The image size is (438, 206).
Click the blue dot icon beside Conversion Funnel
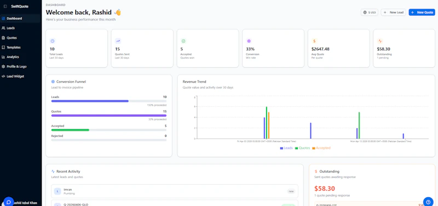[x=53, y=82]
